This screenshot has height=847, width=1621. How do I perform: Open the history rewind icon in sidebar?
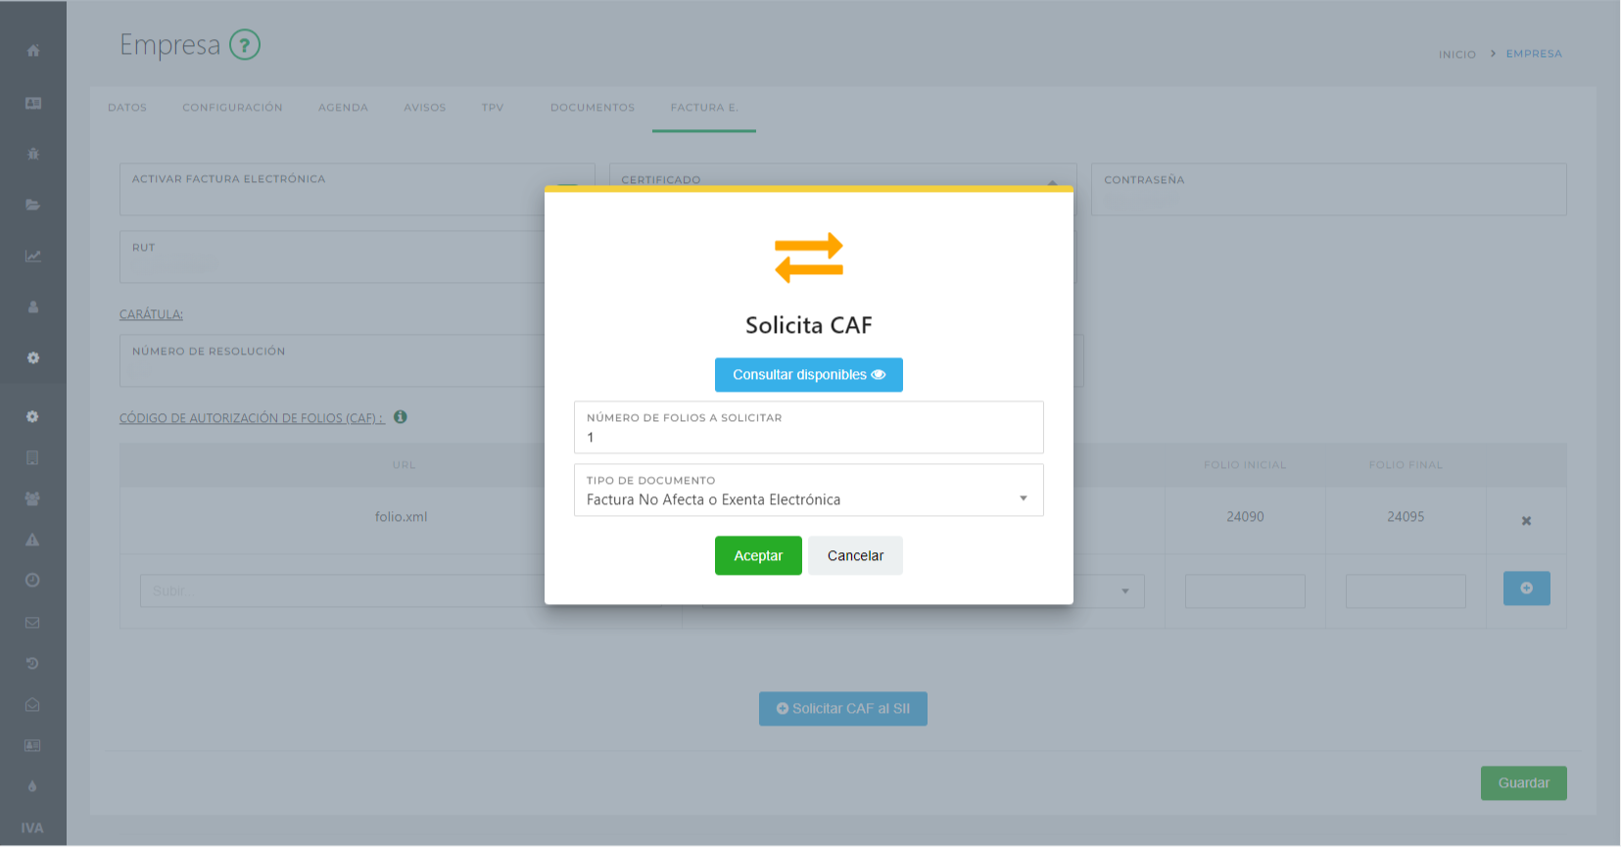[x=32, y=663]
